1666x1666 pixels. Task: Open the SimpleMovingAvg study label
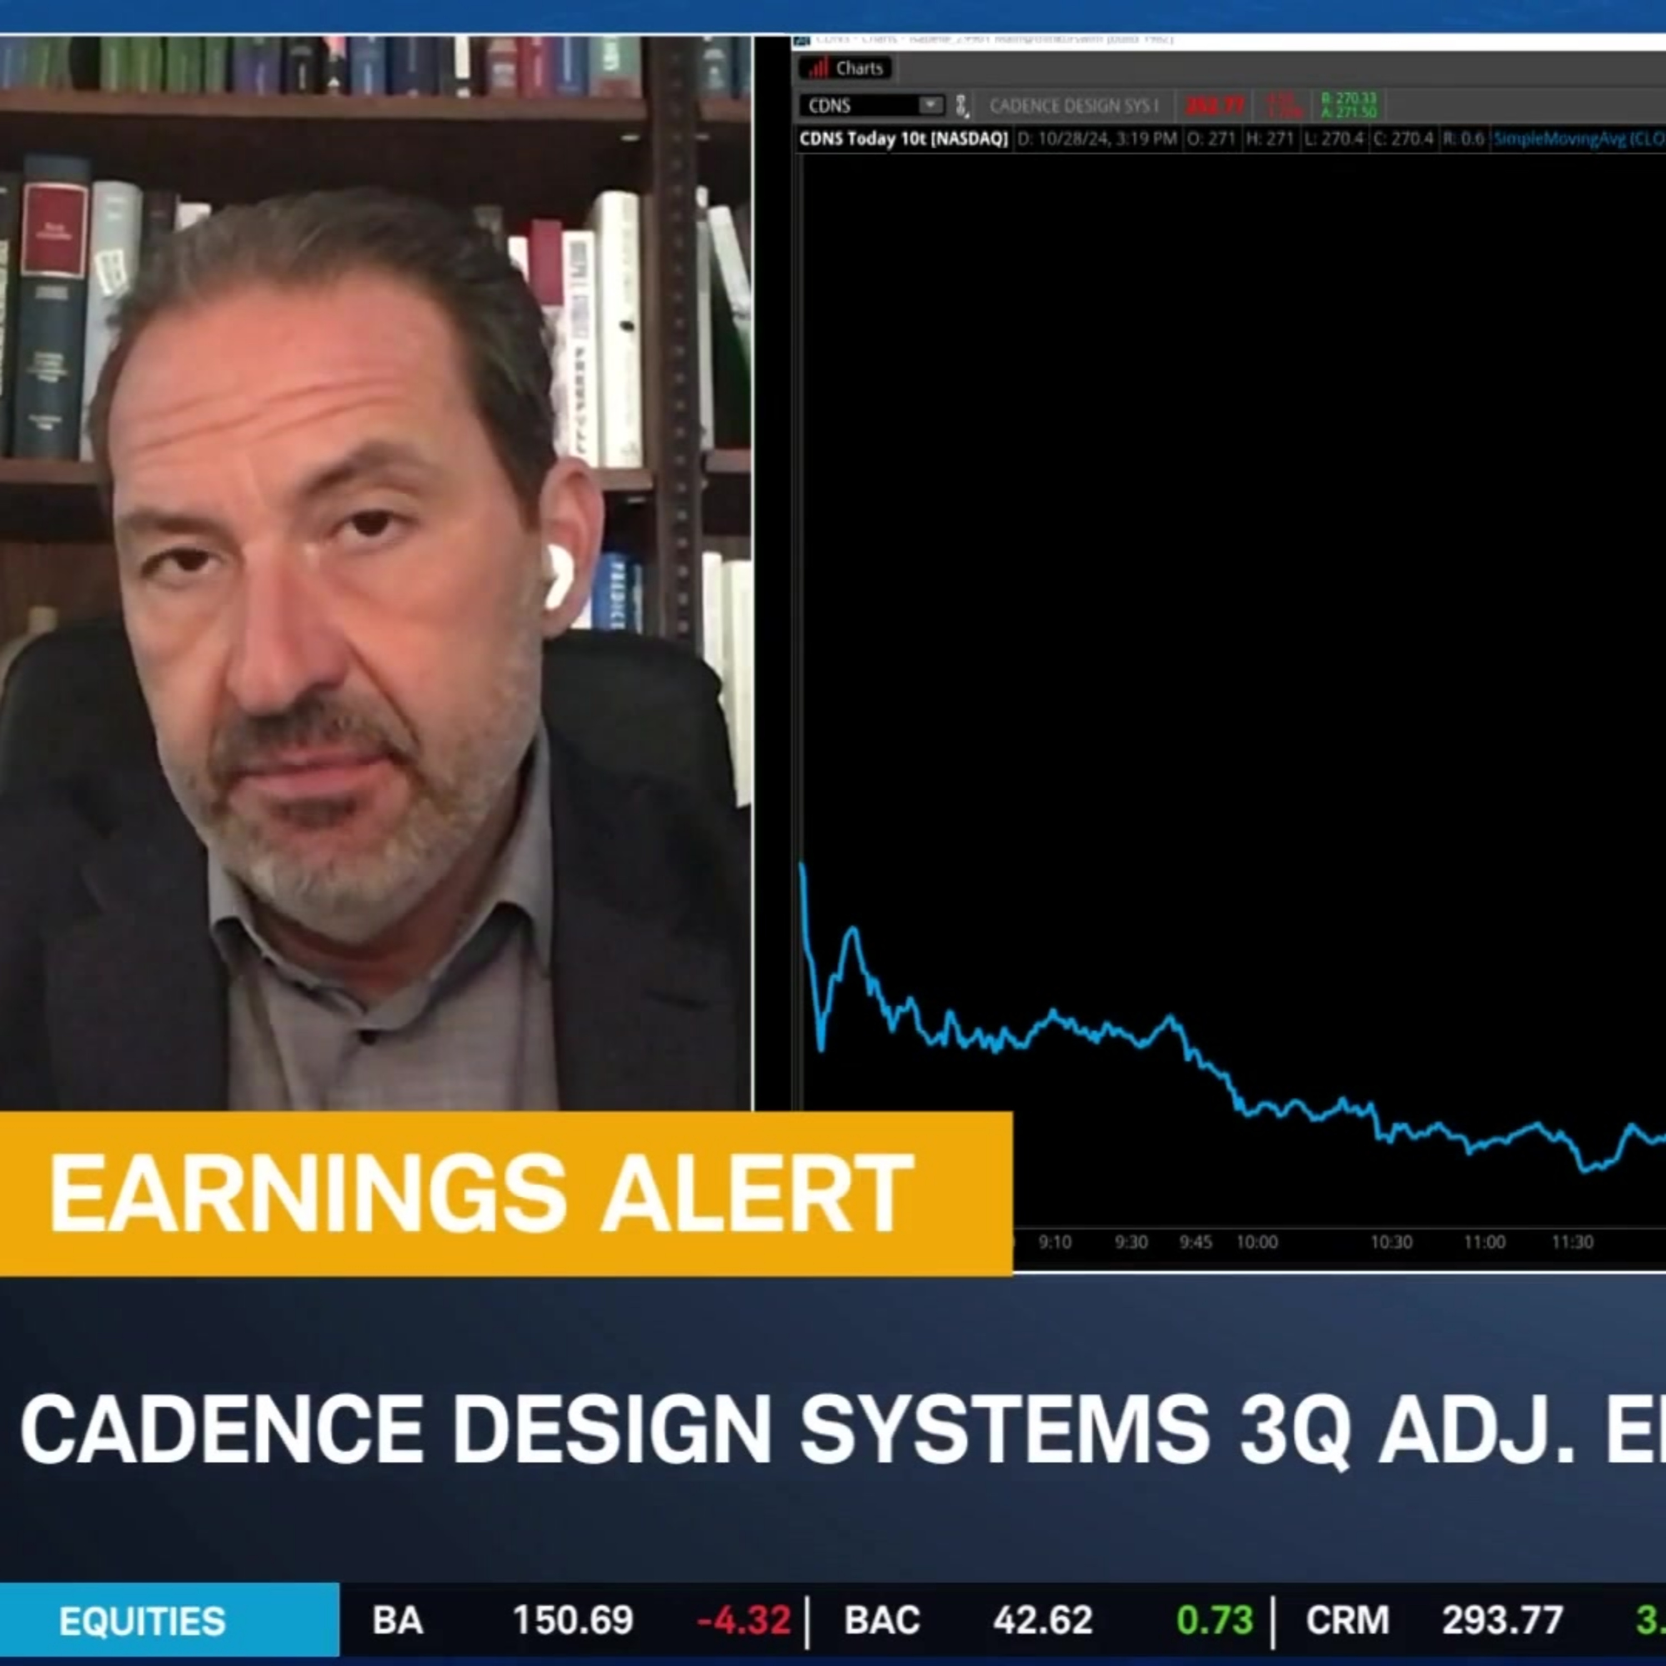point(1579,139)
